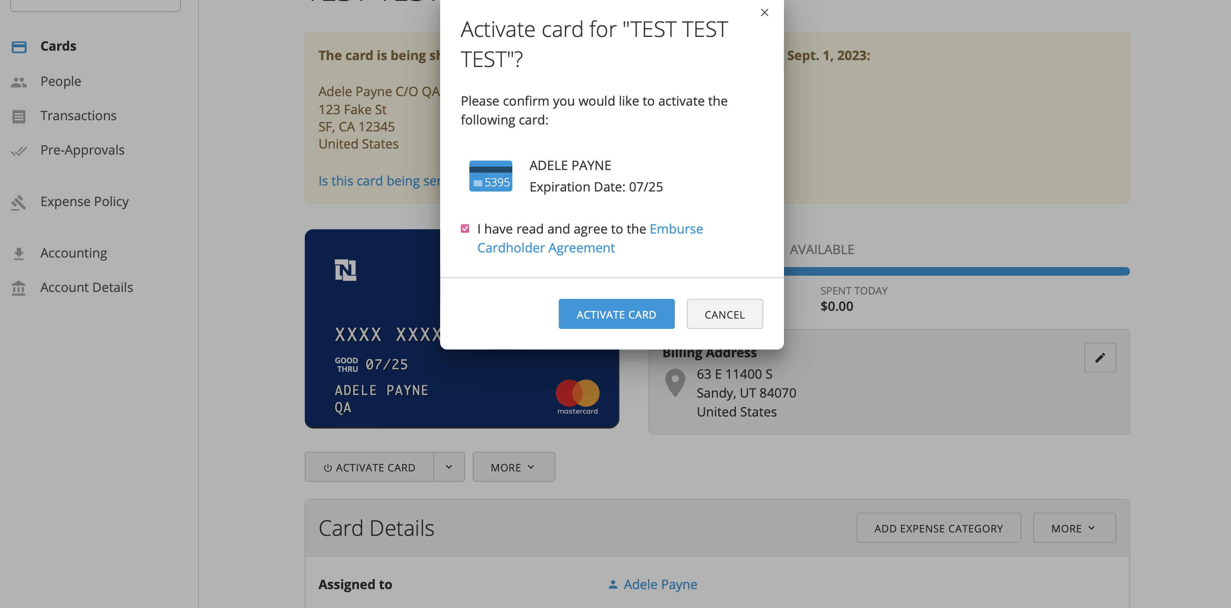Open Expense Policy gavel icon

(x=18, y=202)
